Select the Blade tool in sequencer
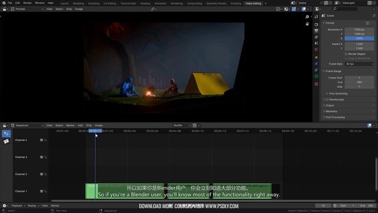Screen dimensions: 378x213 [6, 141]
